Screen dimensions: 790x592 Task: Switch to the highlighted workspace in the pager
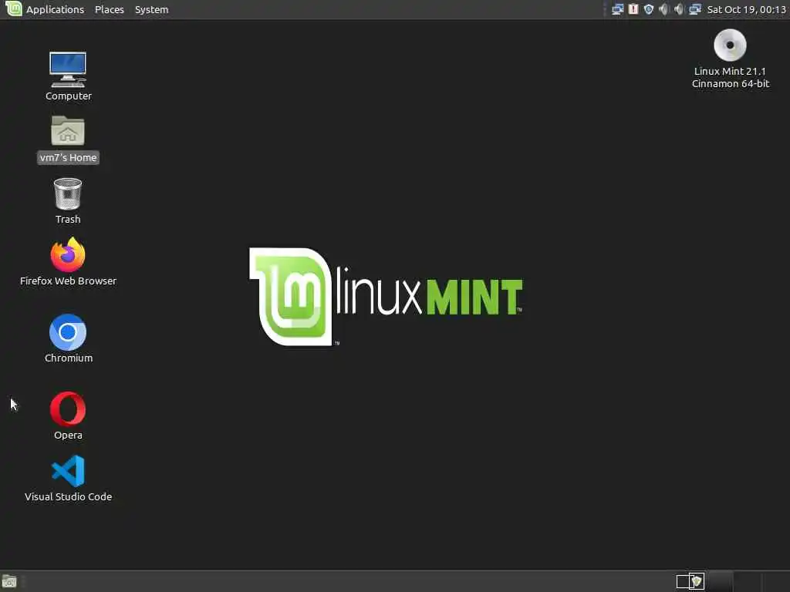(721, 581)
